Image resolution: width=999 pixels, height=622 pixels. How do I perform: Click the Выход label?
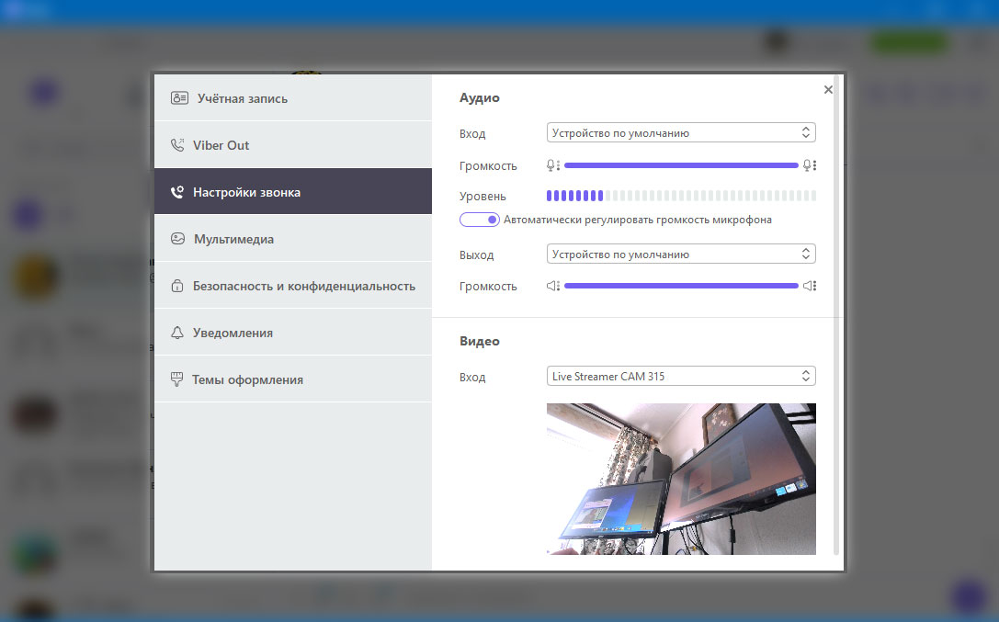tap(476, 254)
